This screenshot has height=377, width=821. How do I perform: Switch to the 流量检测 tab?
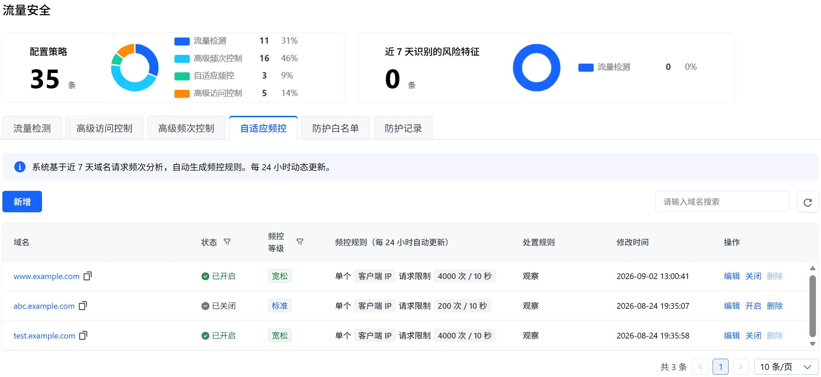32,128
